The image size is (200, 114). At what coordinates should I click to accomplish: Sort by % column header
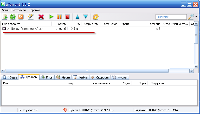pyautogui.click(x=74, y=24)
